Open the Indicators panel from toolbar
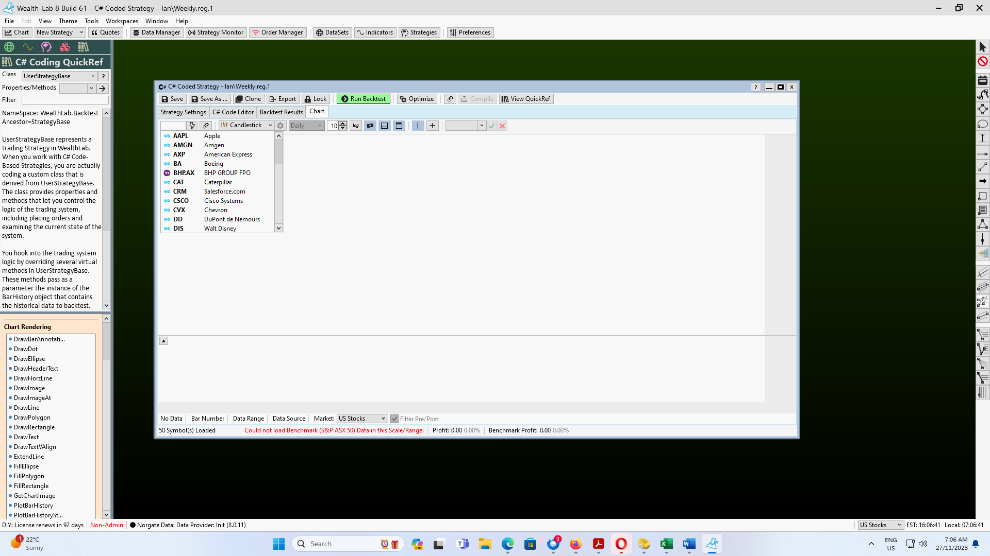The height and width of the screenshot is (556, 990). pos(375,32)
